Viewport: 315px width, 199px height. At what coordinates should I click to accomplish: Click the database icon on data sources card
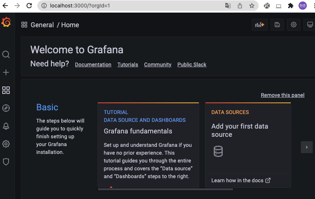(218, 151)
